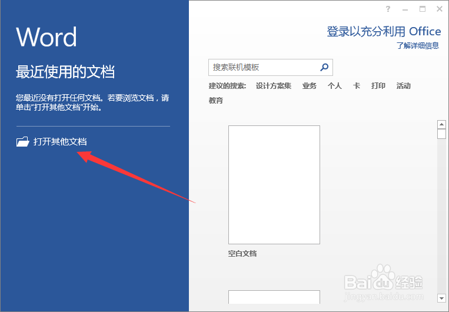Open the help question mark icon
449x312 pixels.
[388, 9]
